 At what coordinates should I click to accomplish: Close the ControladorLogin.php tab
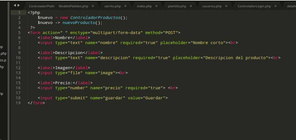(275, 6)
